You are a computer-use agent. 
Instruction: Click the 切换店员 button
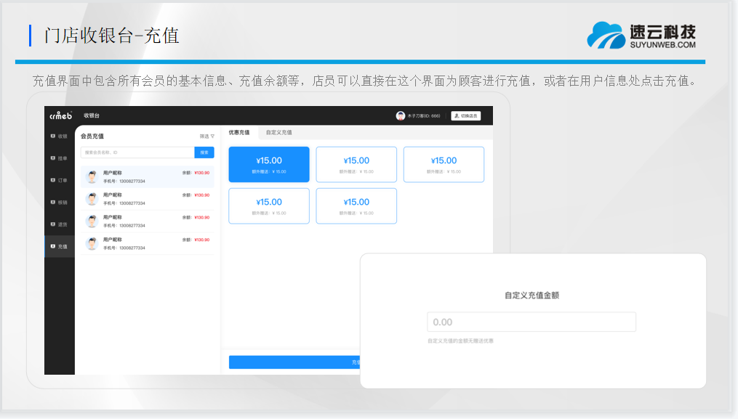coord(465,115)
